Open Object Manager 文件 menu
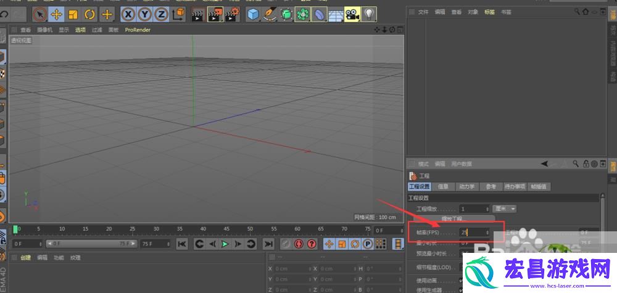 [423, 12]
